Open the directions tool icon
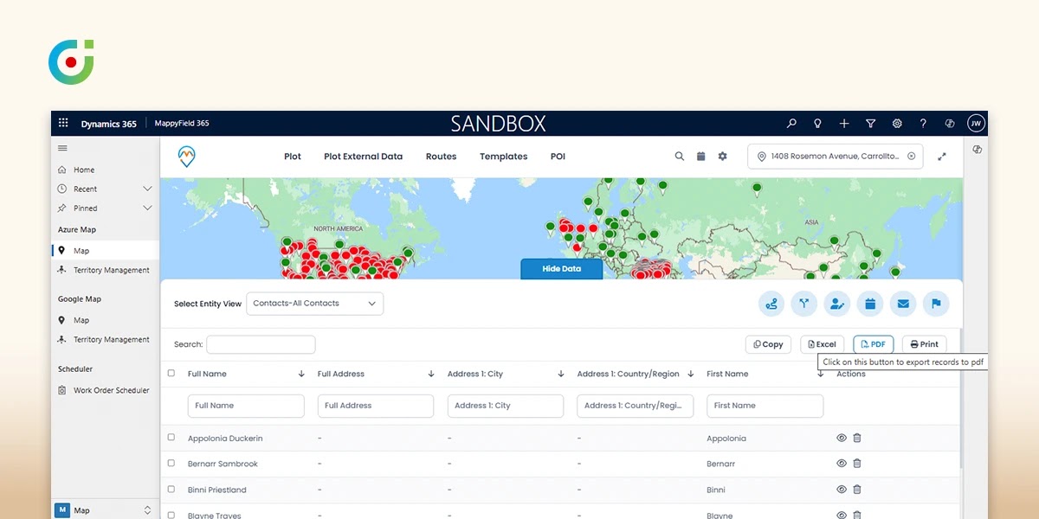1039x519 pixels. coord(803,304)
